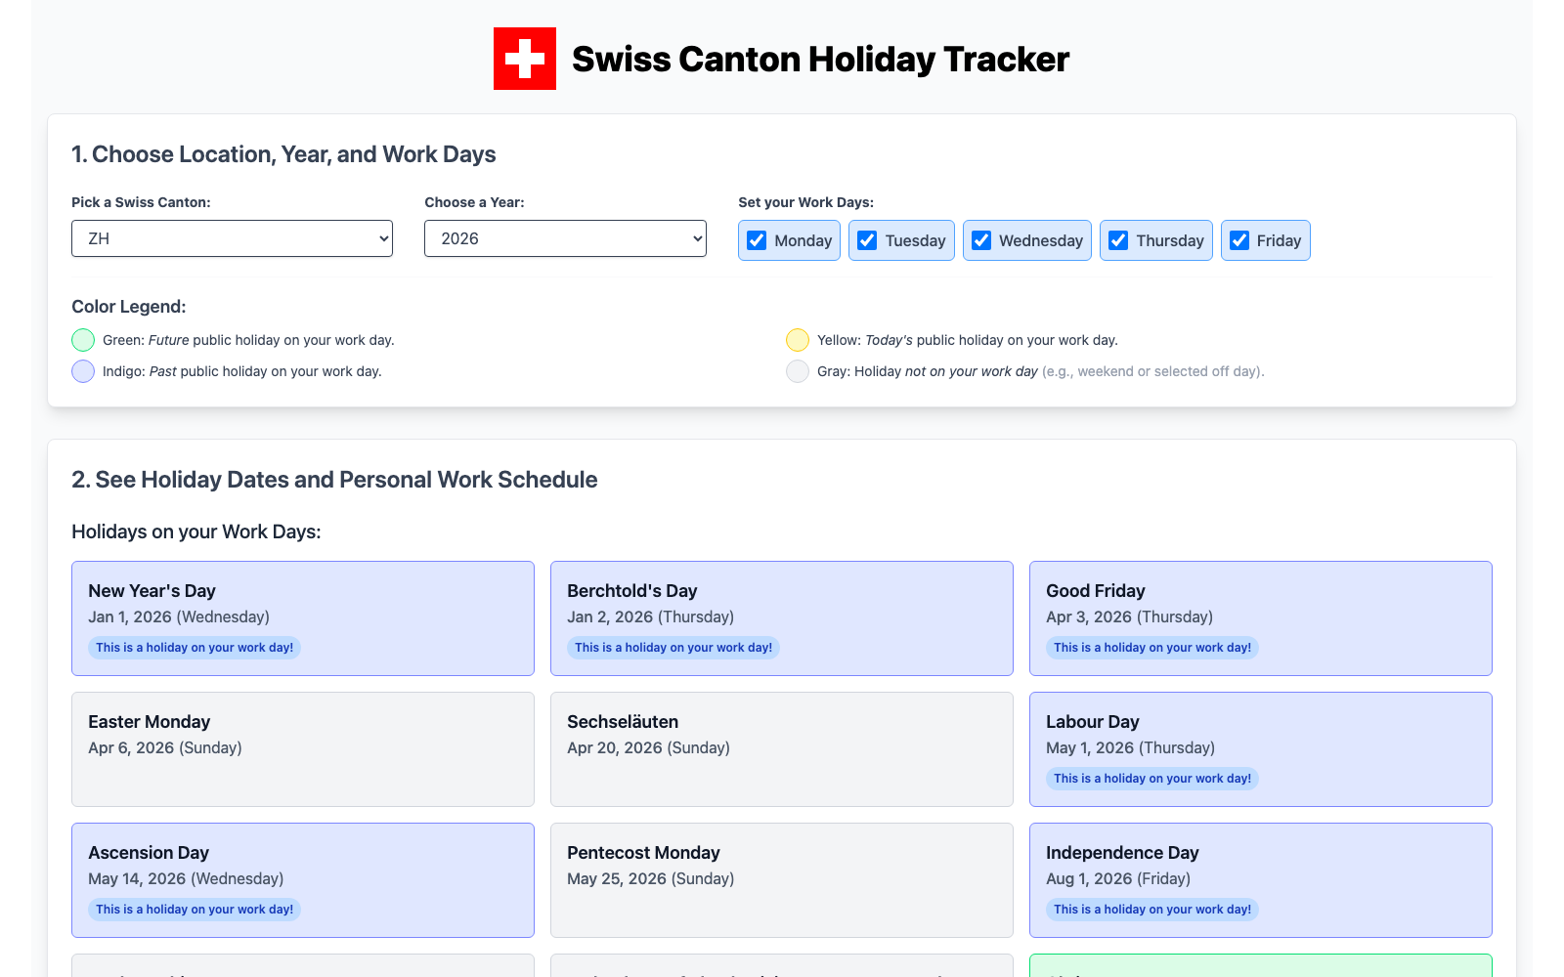Toggle the Tuesday work day checkbox
Image resolution: width=1564 pixels, height=977 pixels.
pyautogui.click(x=867, y=240)
